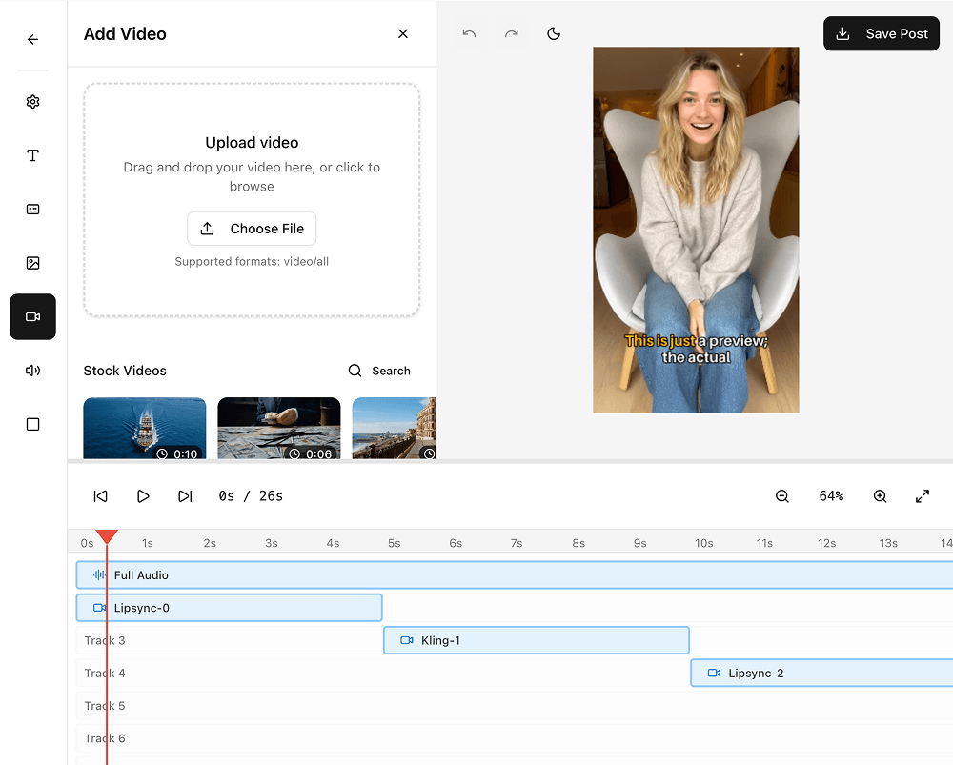This screenshot has width=953, height=765.
Task: Expand the preview to fullscreen
Action: tap(922, 495)
